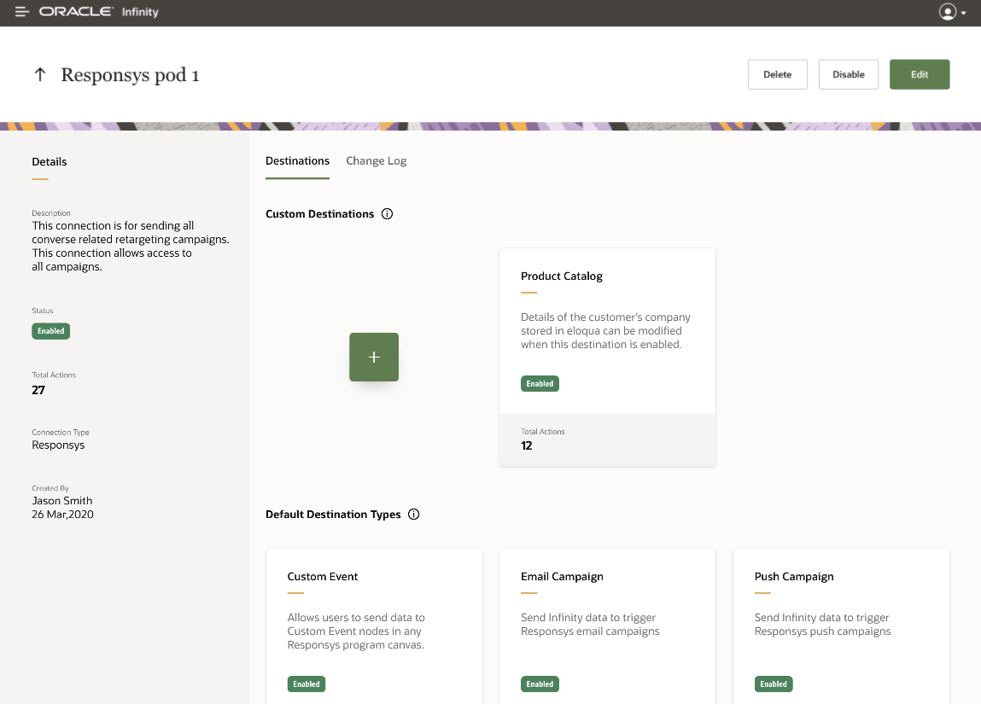Open the hamburger navigation menu
The height and width of the screenshot is (704, 981).
tap(22, 13)
